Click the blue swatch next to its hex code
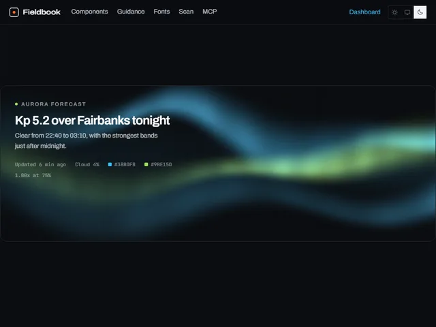436x327 pixels. 110,165
